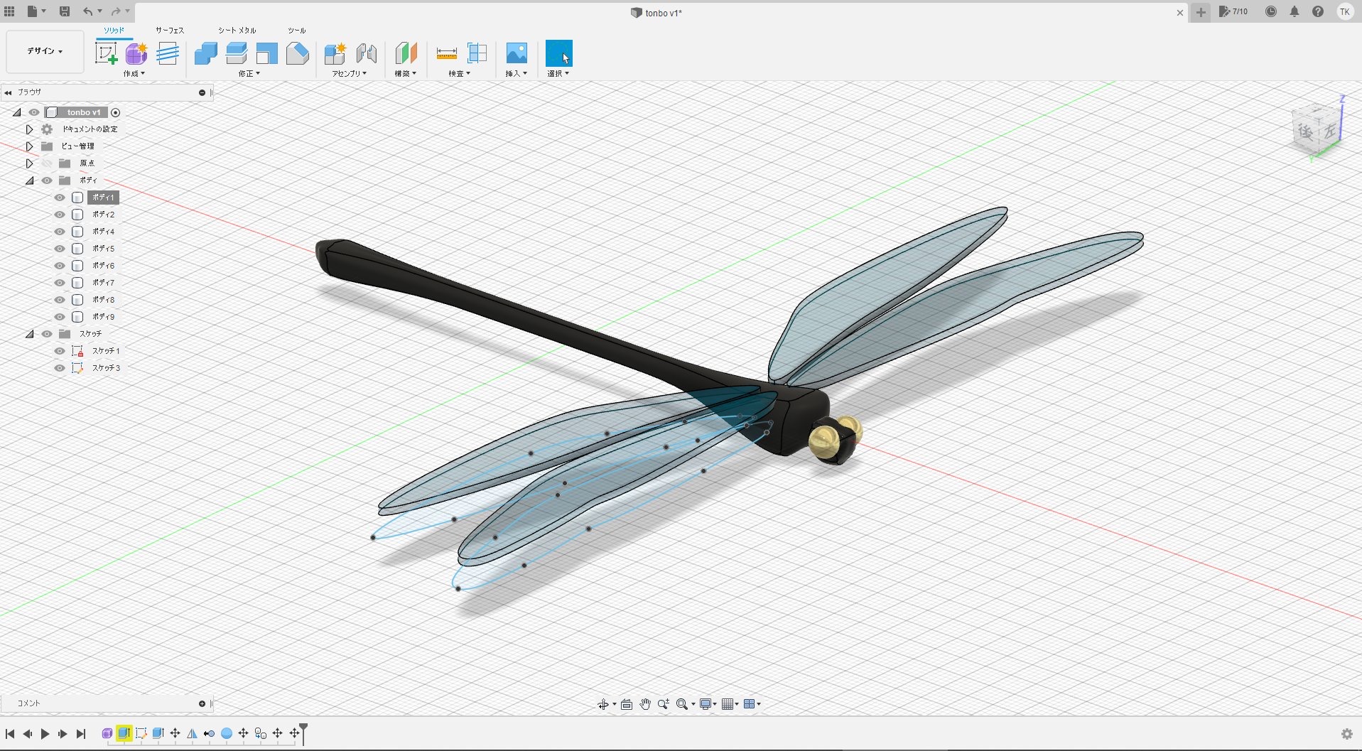Jump to the timeline beginning
The image size is (1362, 751).
[x=10, y=734]
